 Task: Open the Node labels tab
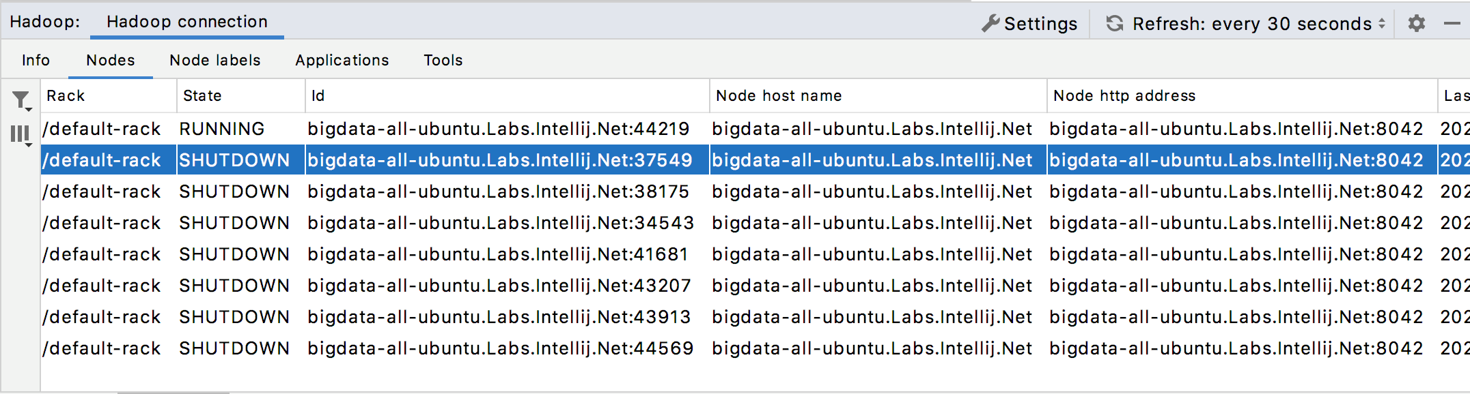214,60
